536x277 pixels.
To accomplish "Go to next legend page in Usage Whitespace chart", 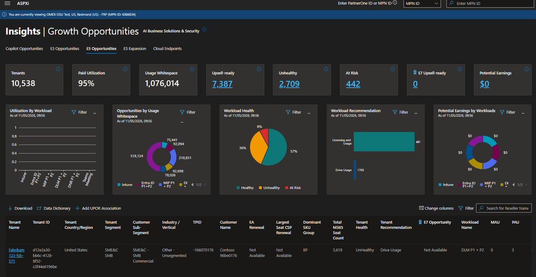I will coord(205,185).
